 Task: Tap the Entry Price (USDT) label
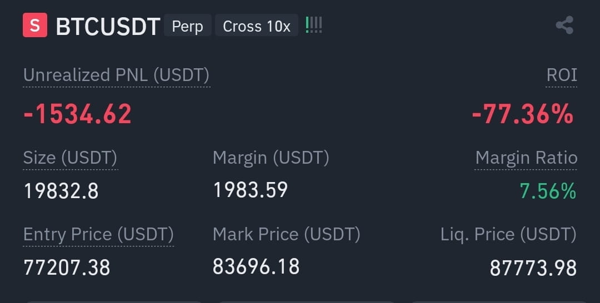98,234
